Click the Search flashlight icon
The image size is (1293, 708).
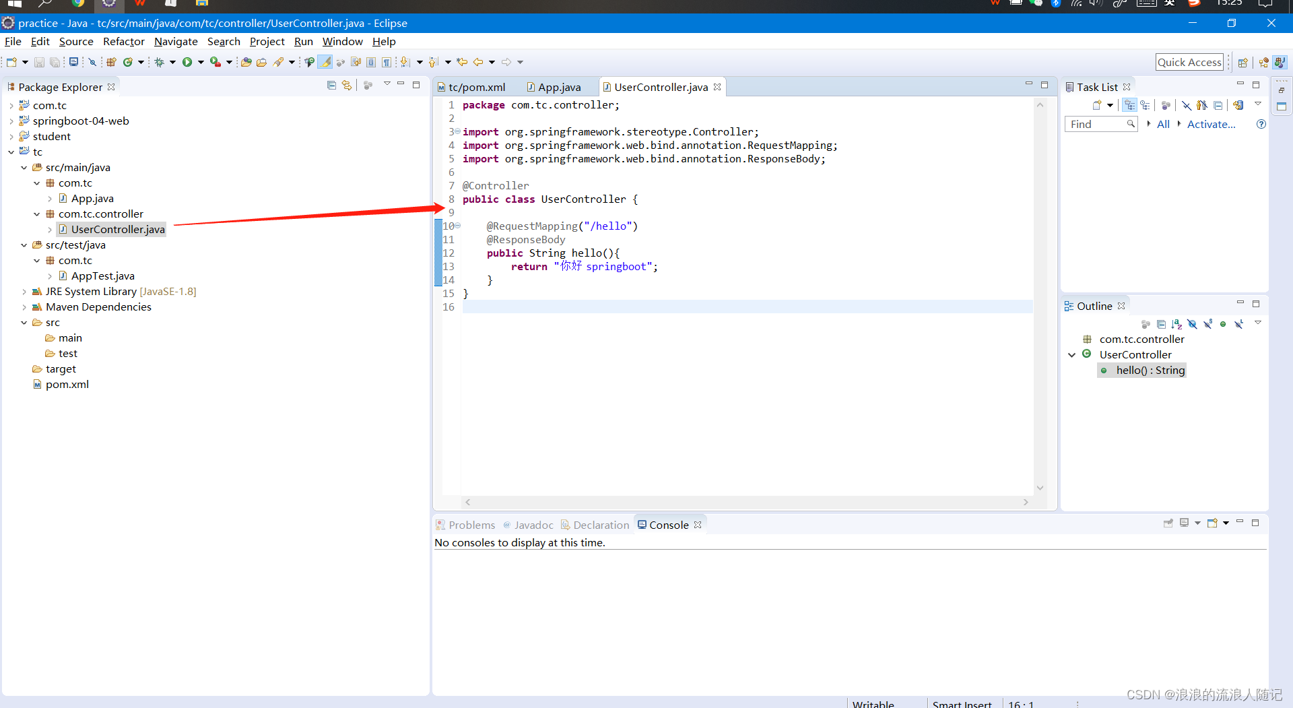tap(277, 62)
